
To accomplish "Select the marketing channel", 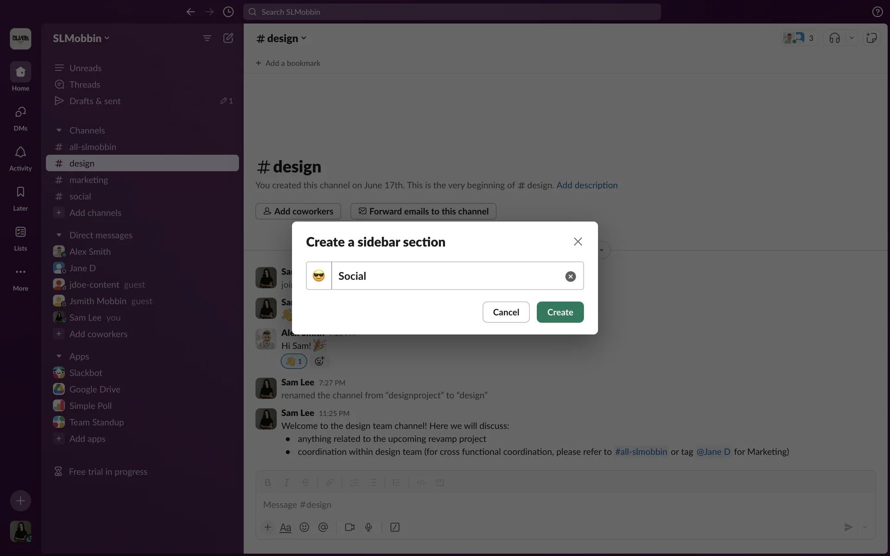I will [x=89, y=180].
